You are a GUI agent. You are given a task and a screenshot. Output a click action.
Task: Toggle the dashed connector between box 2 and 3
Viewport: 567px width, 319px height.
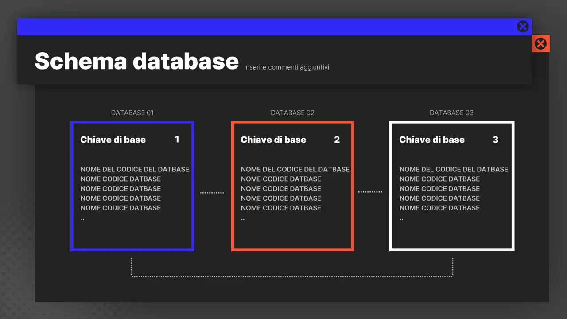click(370, 191)
